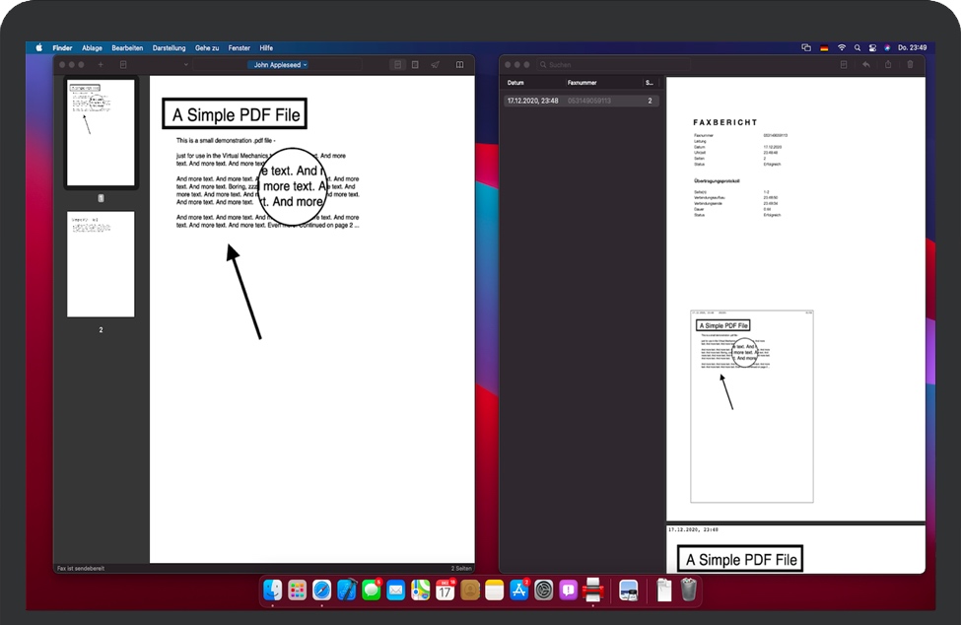
Task: Open Safari from the Dock
Action: (x=321, y=590)
